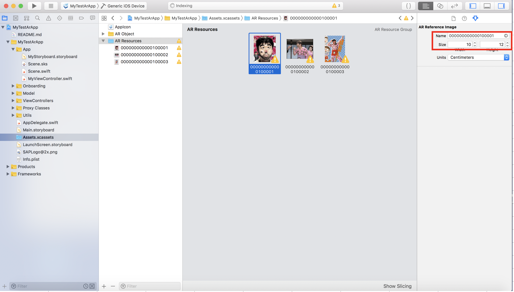The image size is (514, 292).
Task: Click the Run (play) button
Action: pyautogui.click(x=34, y=6)
